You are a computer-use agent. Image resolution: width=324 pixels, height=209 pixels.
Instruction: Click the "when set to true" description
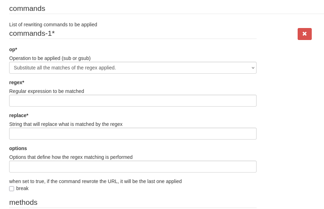click(95, 181)
